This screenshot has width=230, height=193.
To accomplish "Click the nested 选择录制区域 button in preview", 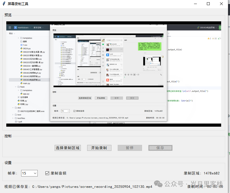I will (x=85, y=98).
